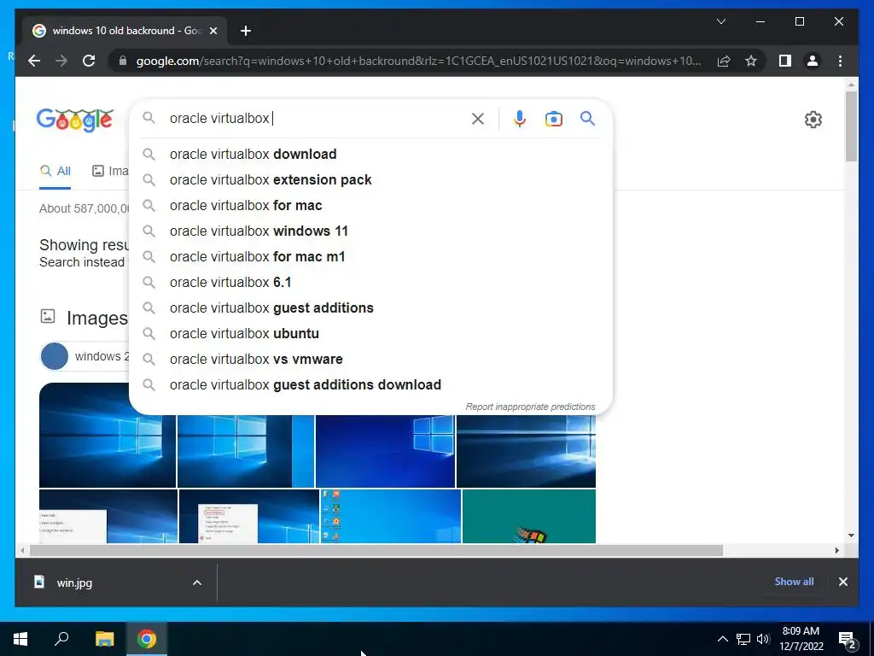Select 'windows' image filter chip
The height and width of the screenshot is (656, 874).
(x=84, y=356)
